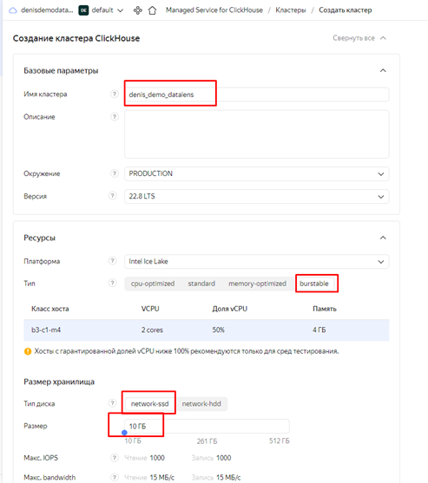Viewport: 428px width, 483px height.
Task: Select memory-optimized host type
Action: click(x=257, y=284)
